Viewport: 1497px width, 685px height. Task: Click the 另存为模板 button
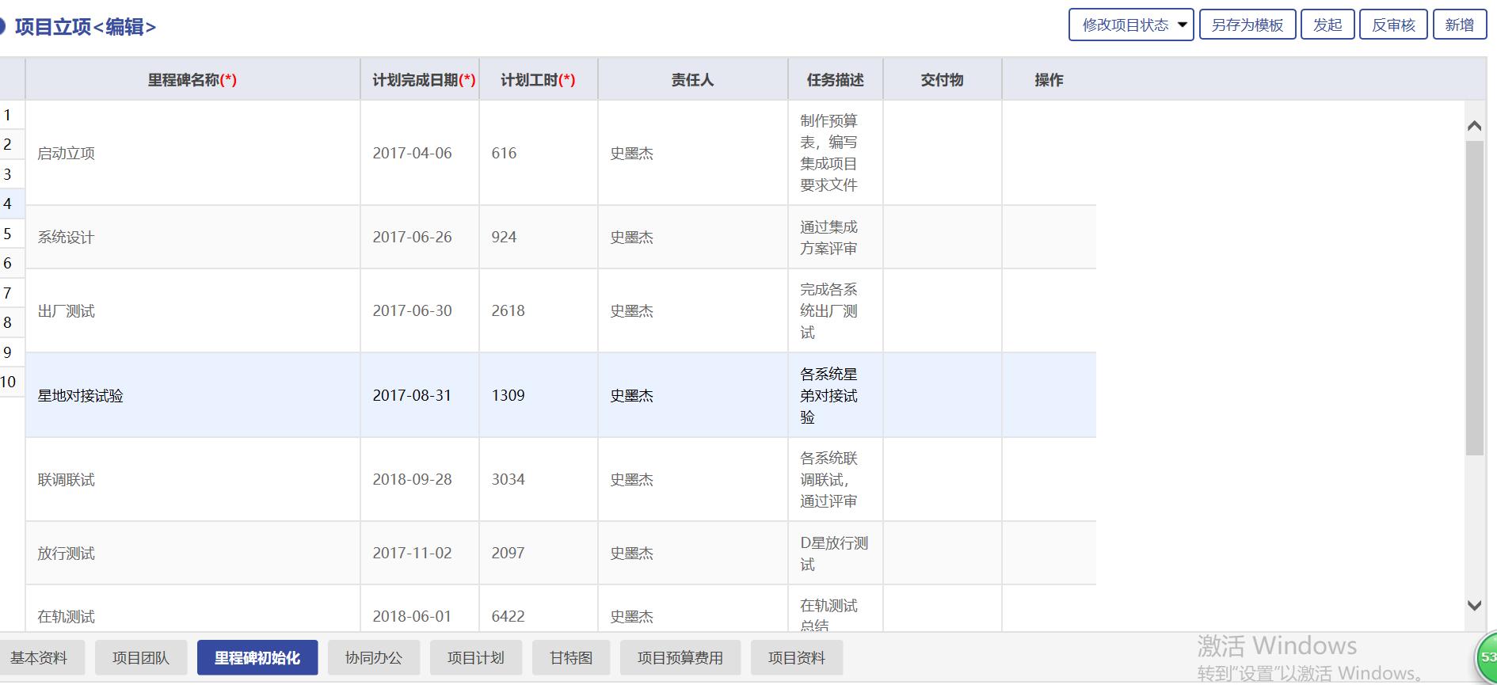pos(1247,25)
